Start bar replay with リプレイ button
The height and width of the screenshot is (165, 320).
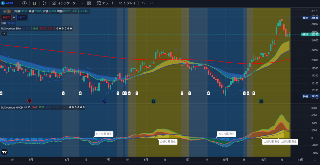pos(127,3)
